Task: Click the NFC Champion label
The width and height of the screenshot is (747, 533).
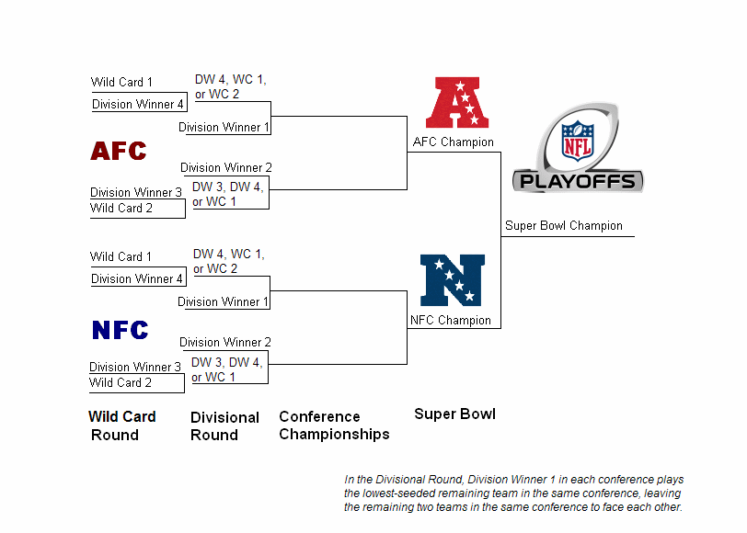Action: click(x=451, y=321)
